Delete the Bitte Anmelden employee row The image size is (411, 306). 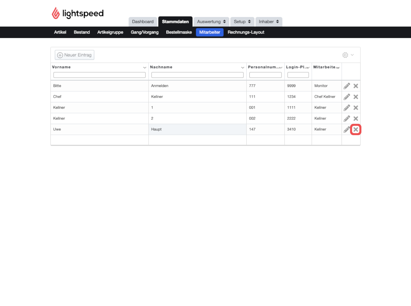point(356,86)
